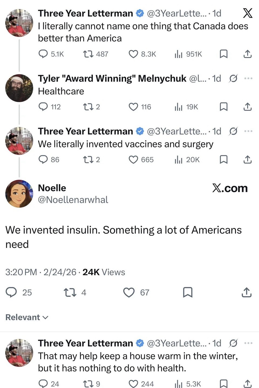Screen dimensions: 259x388
Task: Like Noelle's insulin tweet
Action: pos(129,292)
